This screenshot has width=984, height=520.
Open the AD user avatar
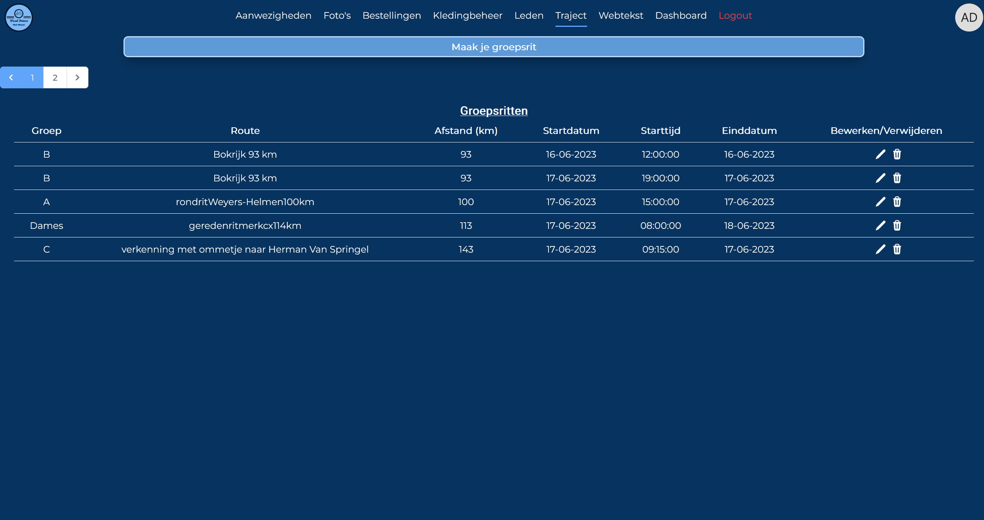point(968,18)
